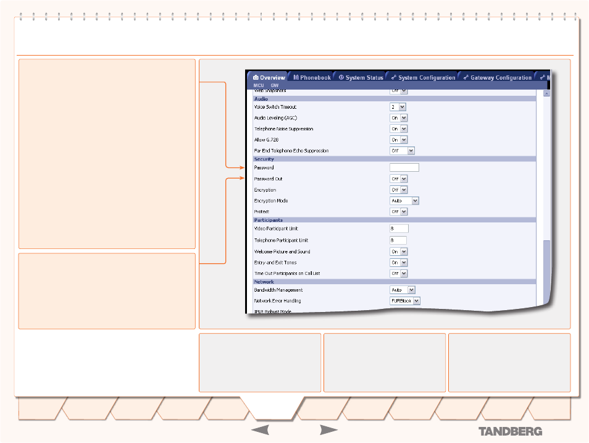This screenshot has height=443, width=589.
Task: Click the Audio section header
Action: coord(395,99)
